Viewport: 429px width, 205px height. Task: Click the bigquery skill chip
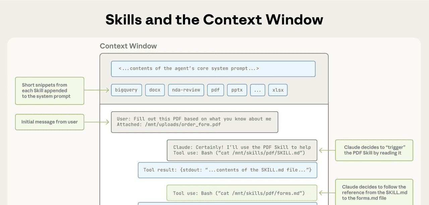coord(126,90)
